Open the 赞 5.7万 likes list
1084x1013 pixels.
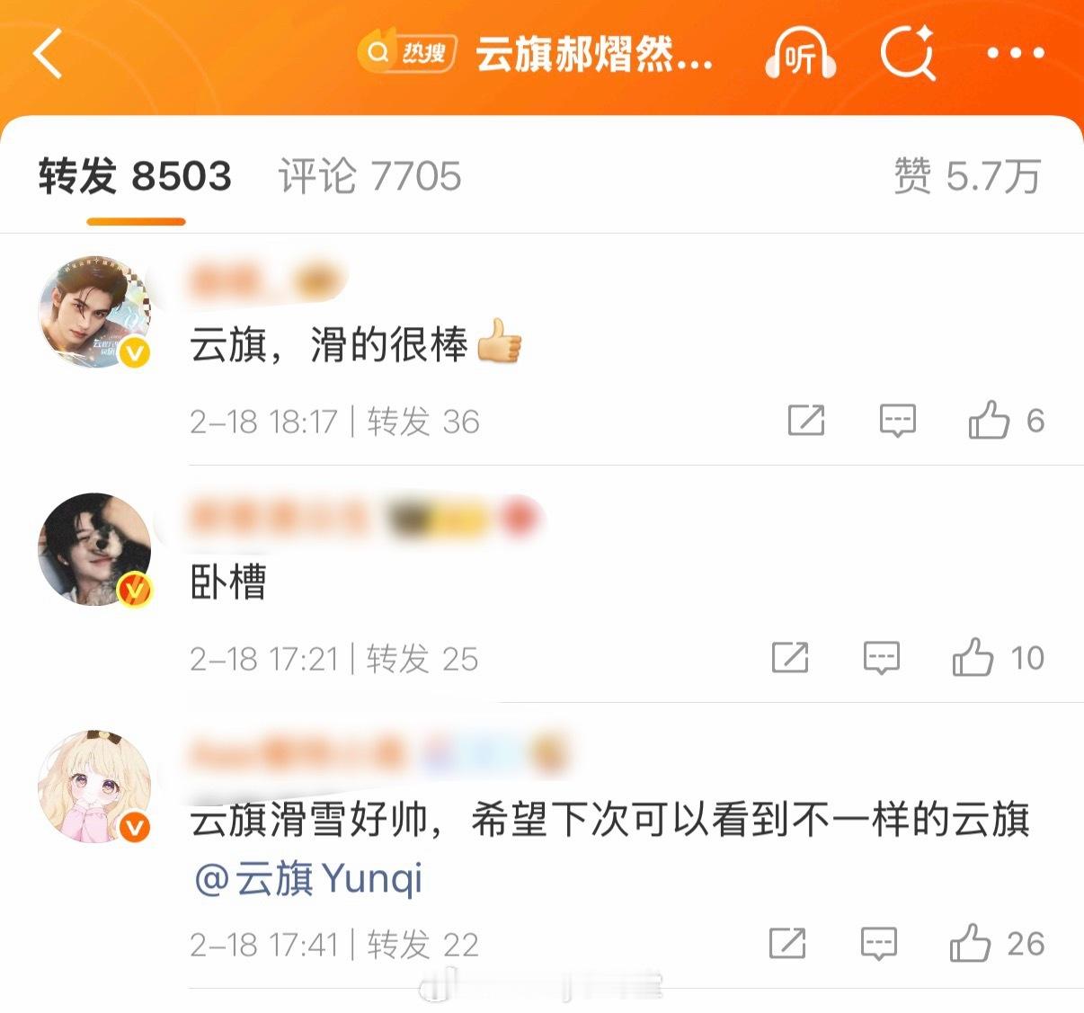click(x=967, y=176)
